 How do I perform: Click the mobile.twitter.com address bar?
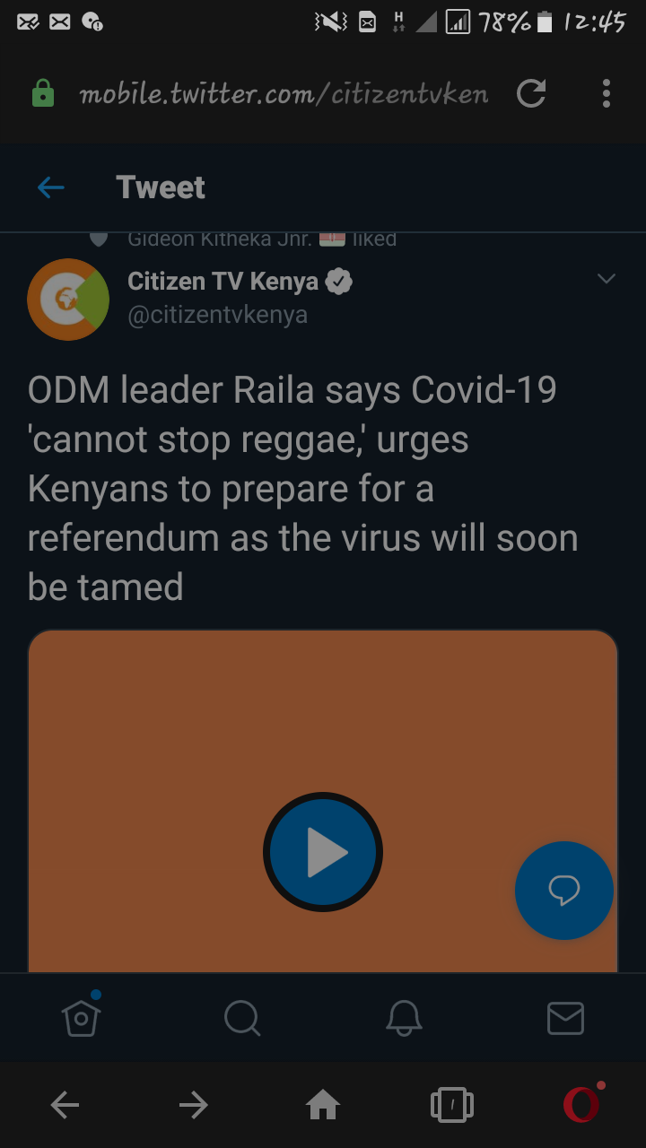pos(284,94)
